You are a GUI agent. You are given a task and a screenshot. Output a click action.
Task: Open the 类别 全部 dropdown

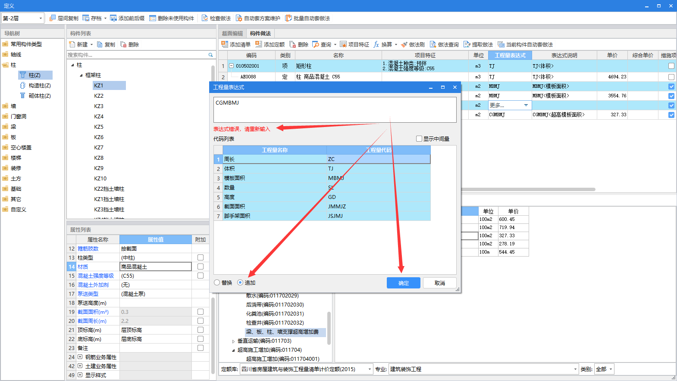611,369
